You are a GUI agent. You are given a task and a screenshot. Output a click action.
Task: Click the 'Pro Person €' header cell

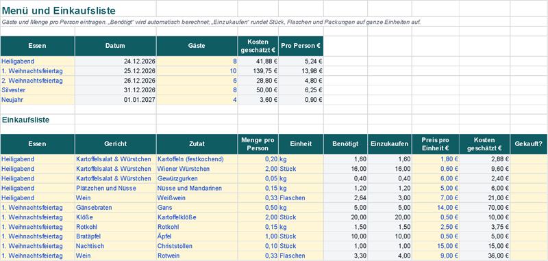pos(301,46)
